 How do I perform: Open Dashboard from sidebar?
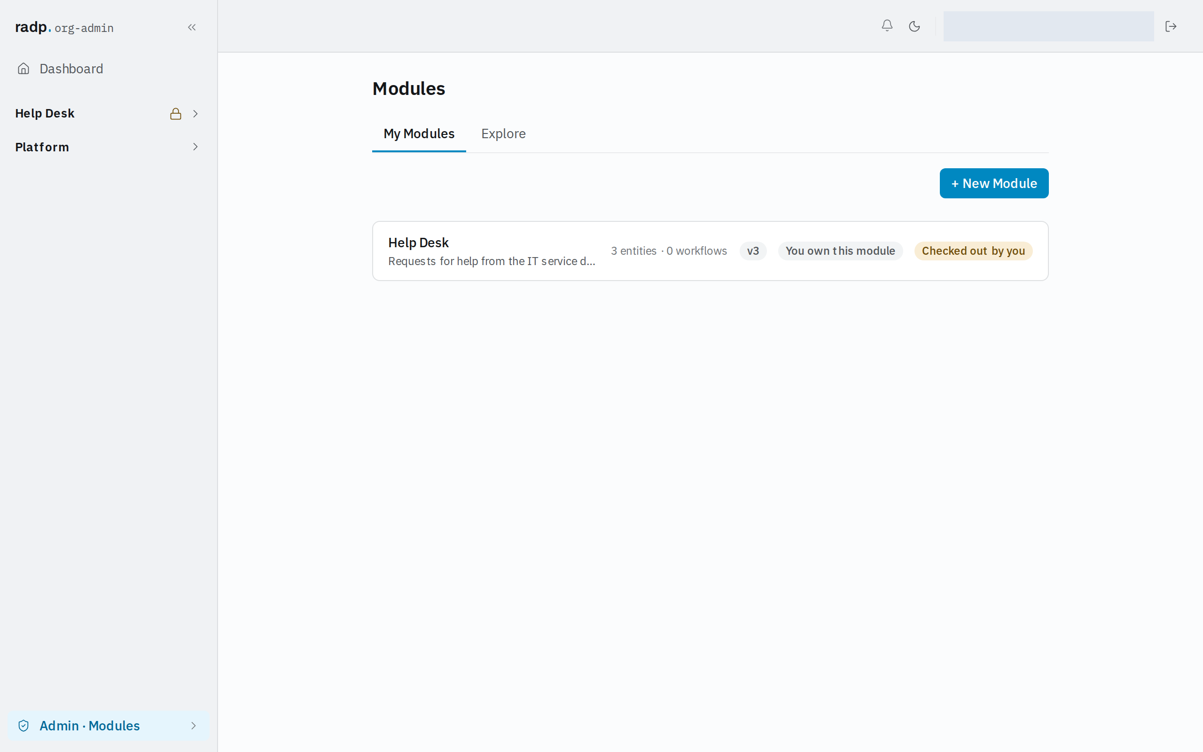[x=109, y=69]
